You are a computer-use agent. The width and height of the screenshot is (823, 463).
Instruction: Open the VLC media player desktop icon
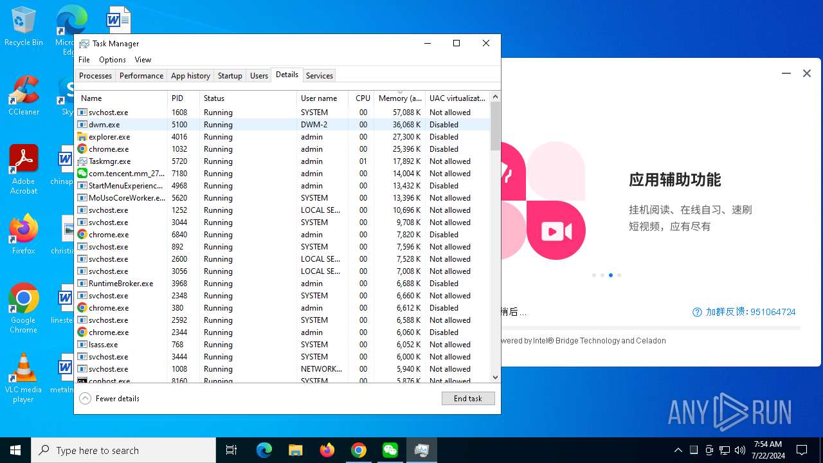(24, 378)
